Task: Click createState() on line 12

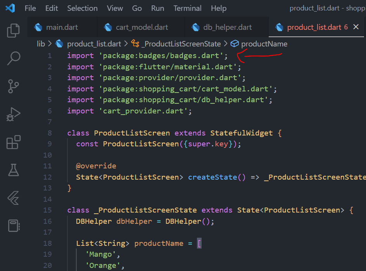Action: click(217, 177)
